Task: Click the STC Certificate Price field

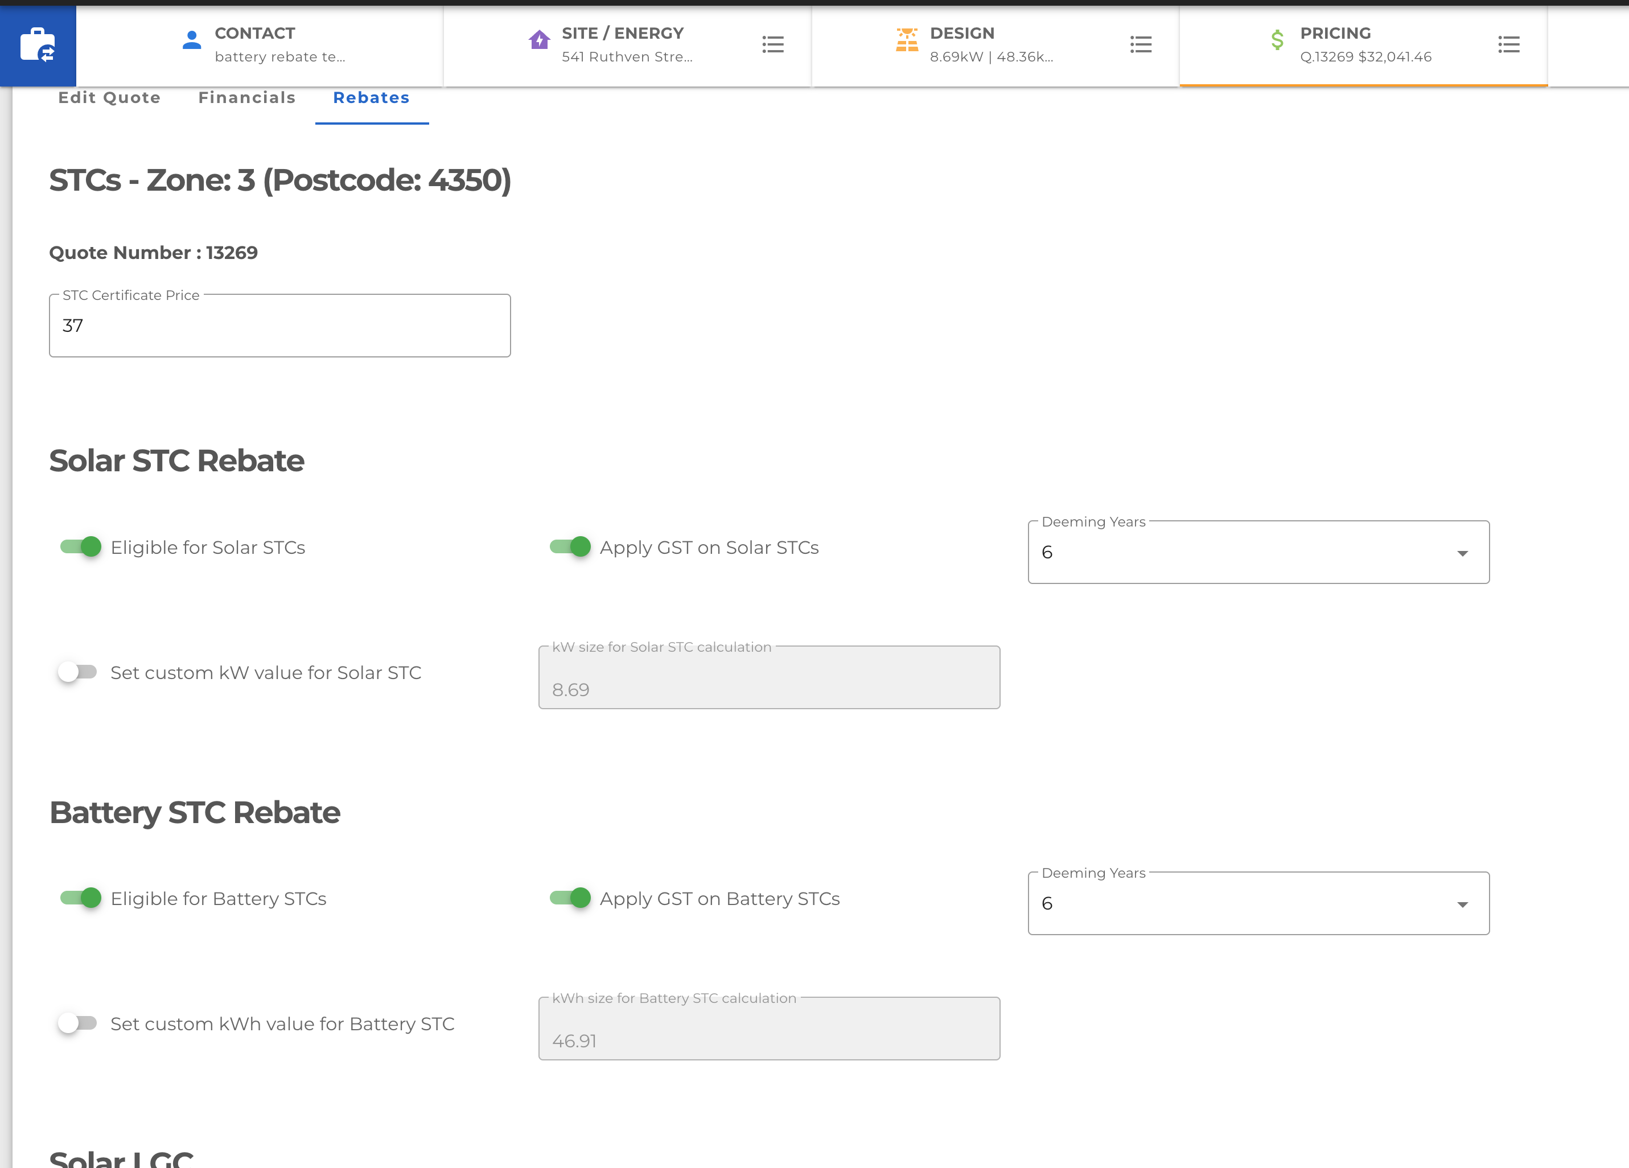Action: tap(280, 326)
